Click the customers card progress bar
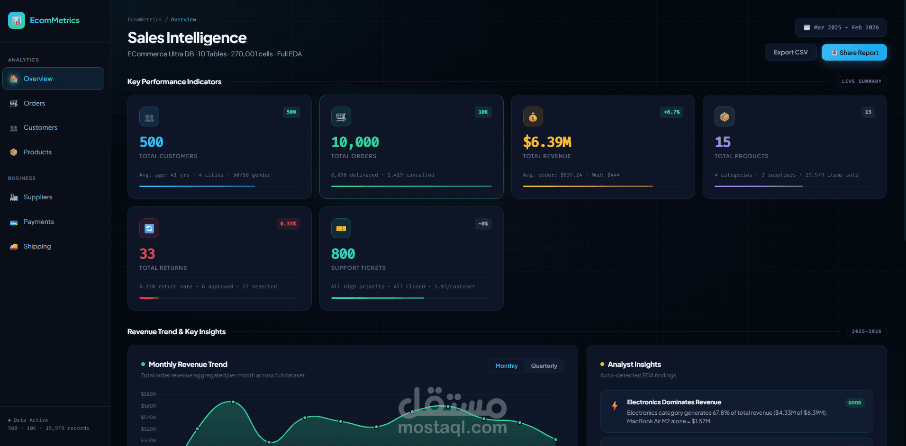This screenshot has height=446, width=906. point(219,186)
